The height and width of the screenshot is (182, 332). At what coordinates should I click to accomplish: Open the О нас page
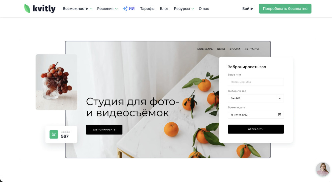coord(204,9)
